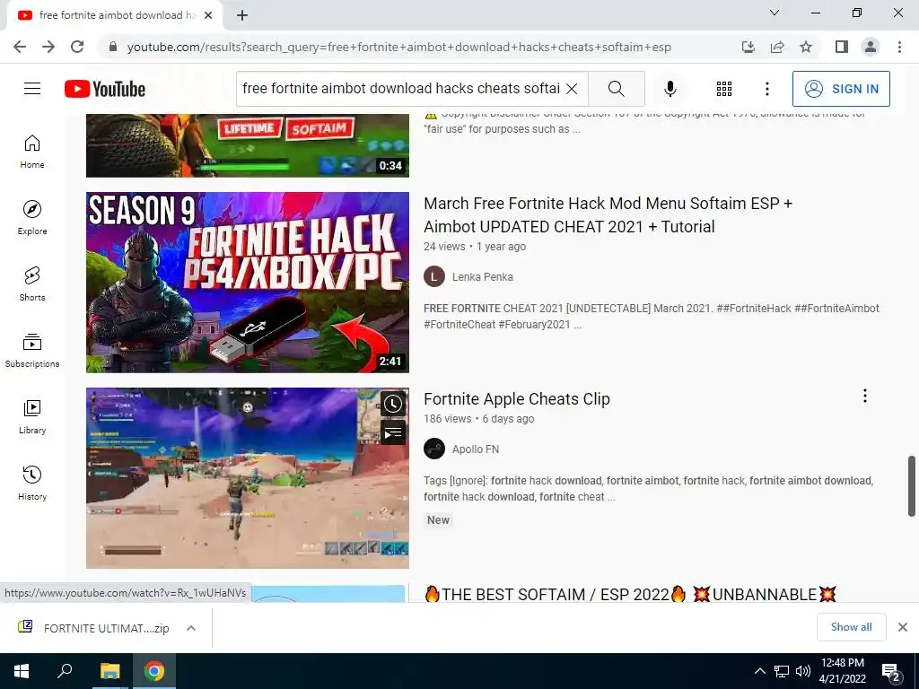
Task: Open a new browser tab
Action: pyautogui.click(x=242, y=15)
